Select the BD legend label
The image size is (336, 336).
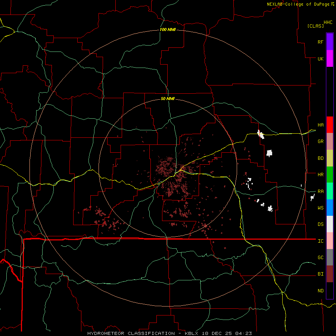pos(320,158)
